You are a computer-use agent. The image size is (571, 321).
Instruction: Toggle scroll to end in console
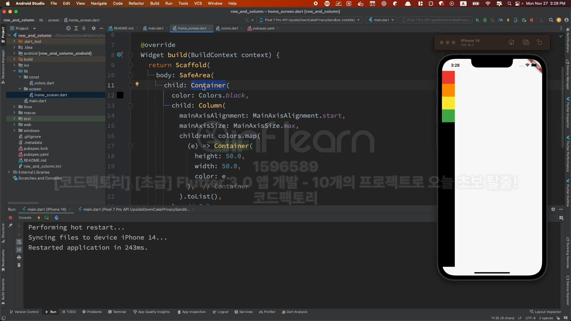(x=19, y=250)
